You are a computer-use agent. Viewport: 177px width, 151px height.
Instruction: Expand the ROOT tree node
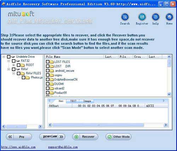point(13,65)
